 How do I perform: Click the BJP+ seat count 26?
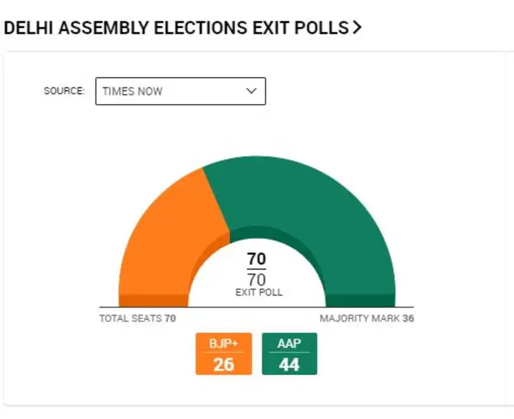click(x=223, y=364)
